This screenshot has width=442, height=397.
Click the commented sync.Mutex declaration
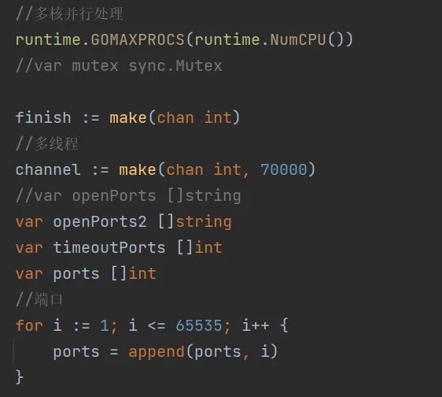[x=119, y=66]
